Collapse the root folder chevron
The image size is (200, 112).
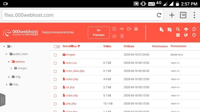[x=4, y=46]
